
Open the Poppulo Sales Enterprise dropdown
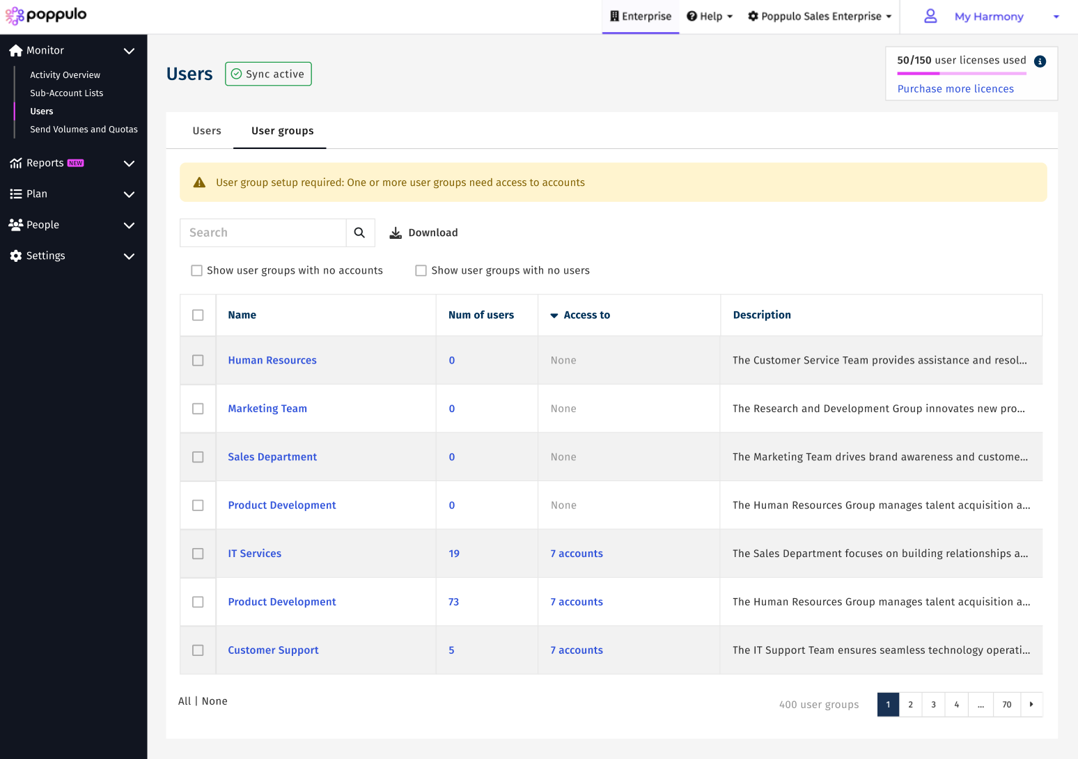click(x=819, y=16)
